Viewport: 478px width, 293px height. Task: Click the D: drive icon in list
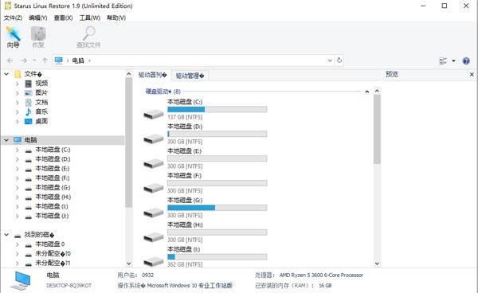click(x=154, y=139)
